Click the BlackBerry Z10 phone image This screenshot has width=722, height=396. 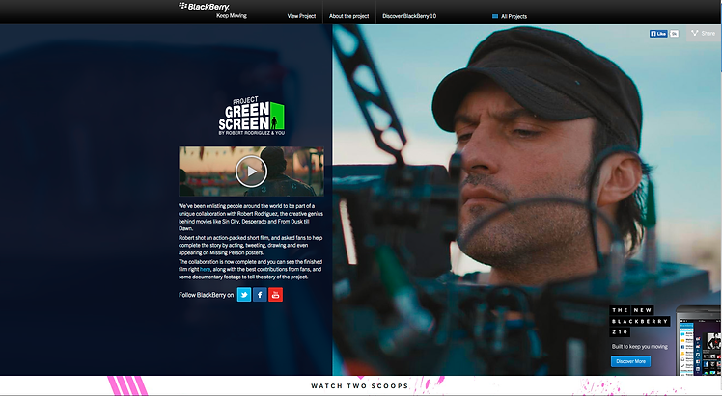click(x=699, y=341)
